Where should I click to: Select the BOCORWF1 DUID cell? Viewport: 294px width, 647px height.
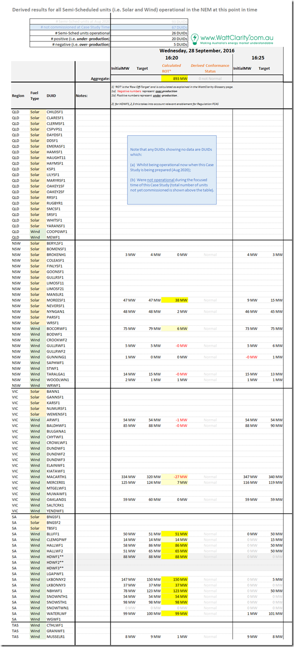[x=57, y=329]
